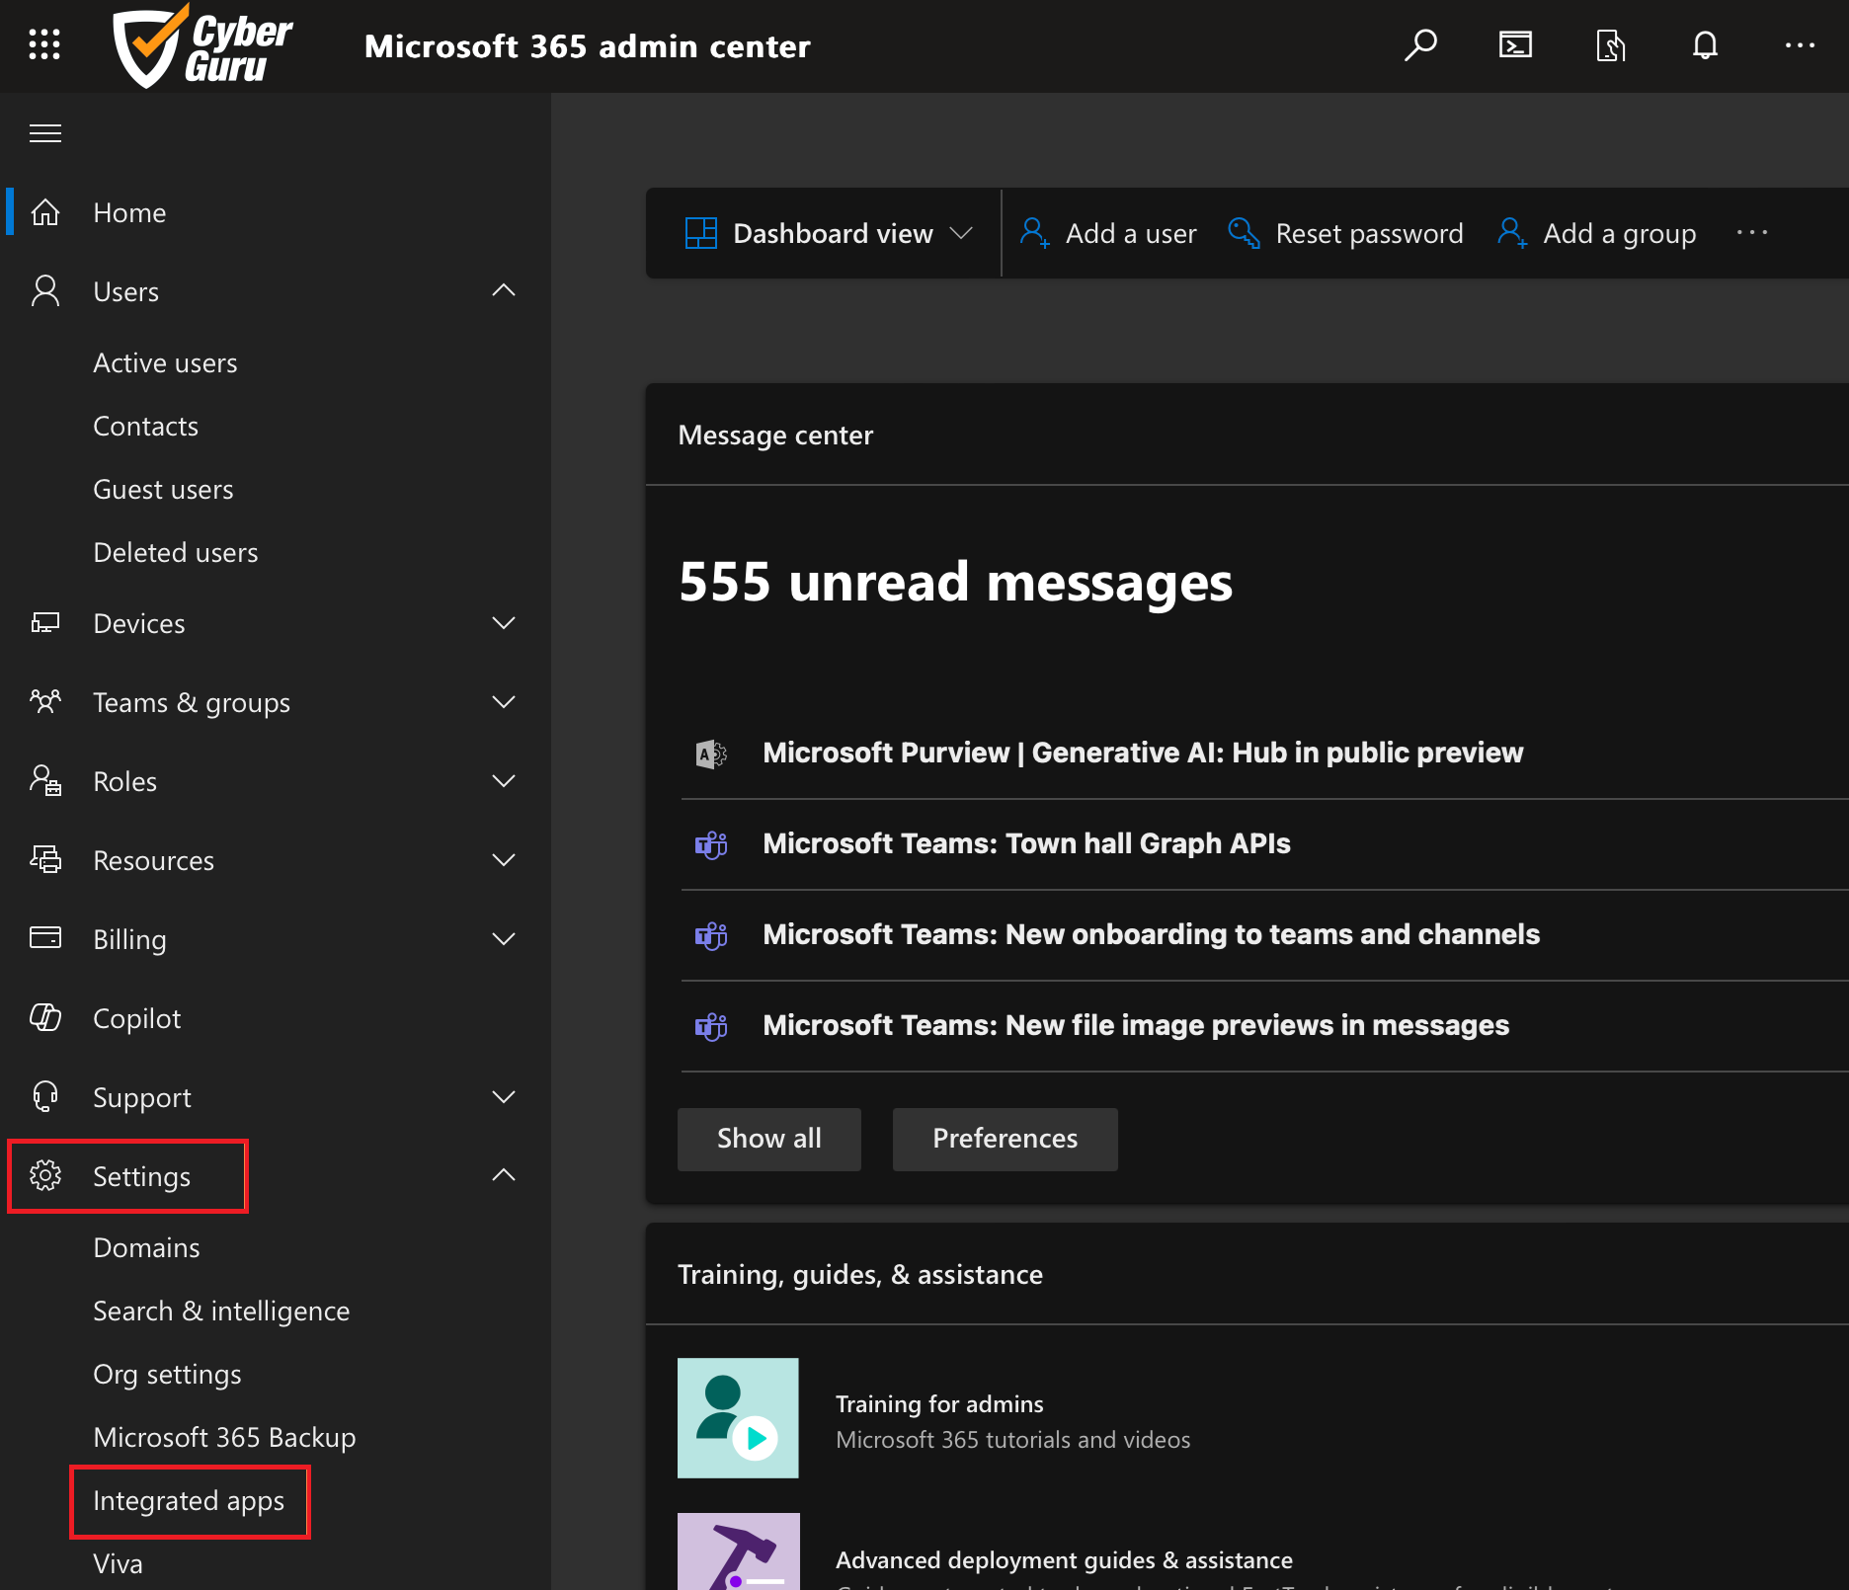Collapse the Users section in the sidebar
This screenshot has height=1590, width=1849.
504,289
